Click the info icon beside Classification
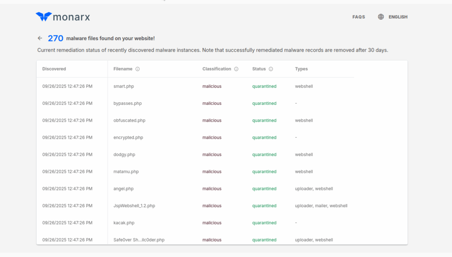 pyautogui.click(x=236, y=69)
